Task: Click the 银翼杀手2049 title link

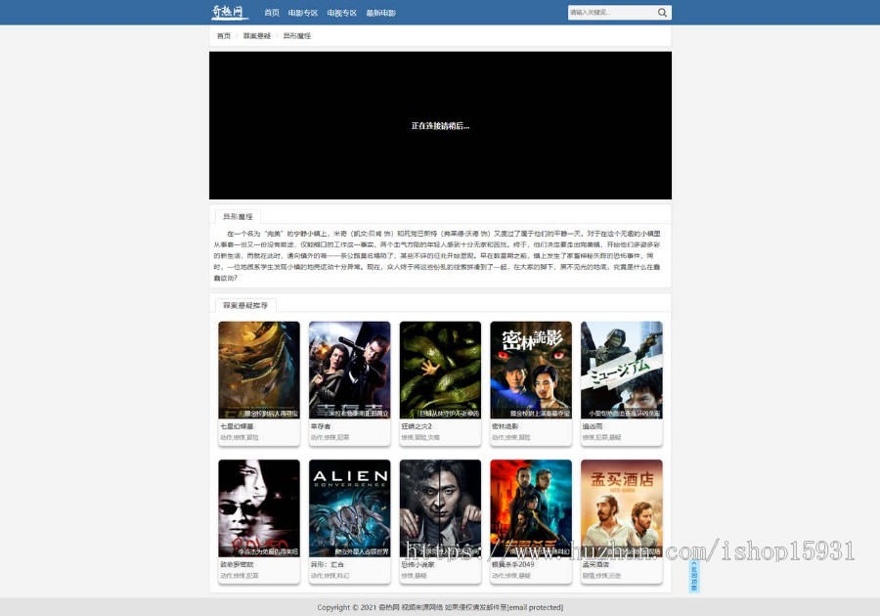Action: coord(513,564)
